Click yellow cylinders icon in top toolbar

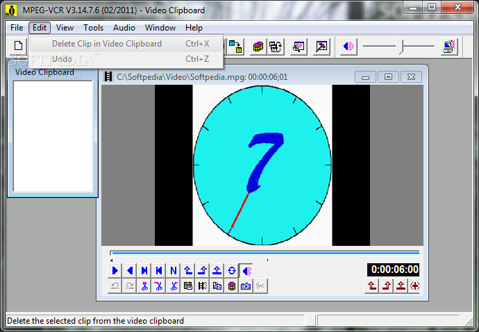point(258,47)
